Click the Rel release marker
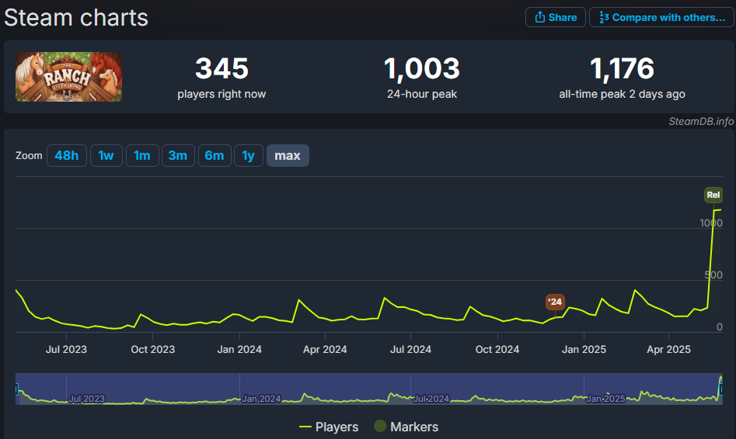This screenshot has width=736, height=439. [x=713, y=195]
